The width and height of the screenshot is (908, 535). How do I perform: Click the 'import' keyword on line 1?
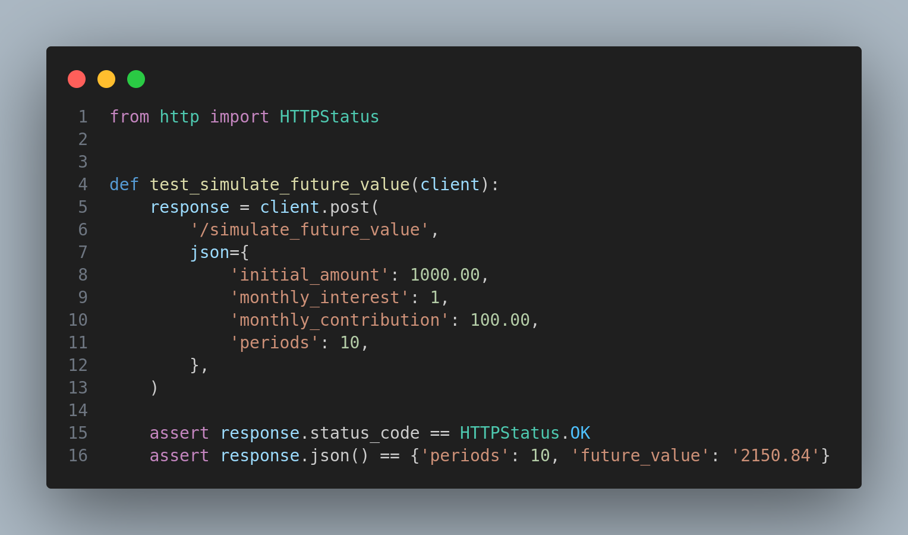(239, 117)
